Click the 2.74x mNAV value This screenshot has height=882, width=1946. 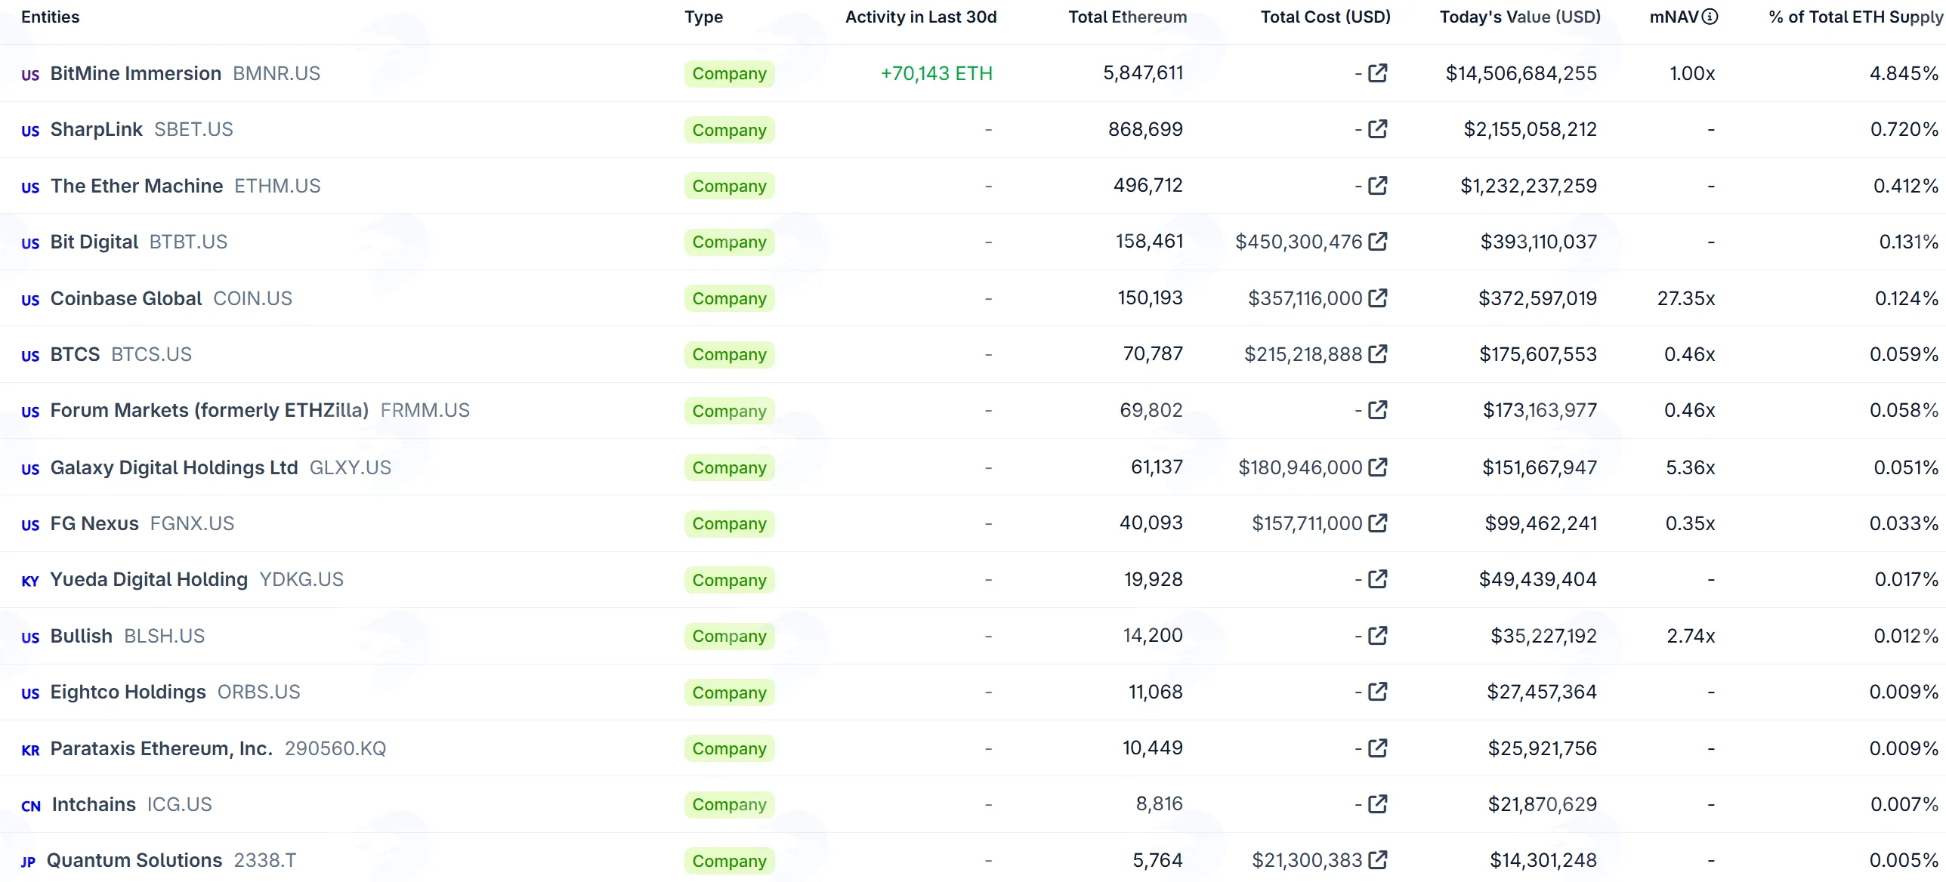(x=1691, y=636)
